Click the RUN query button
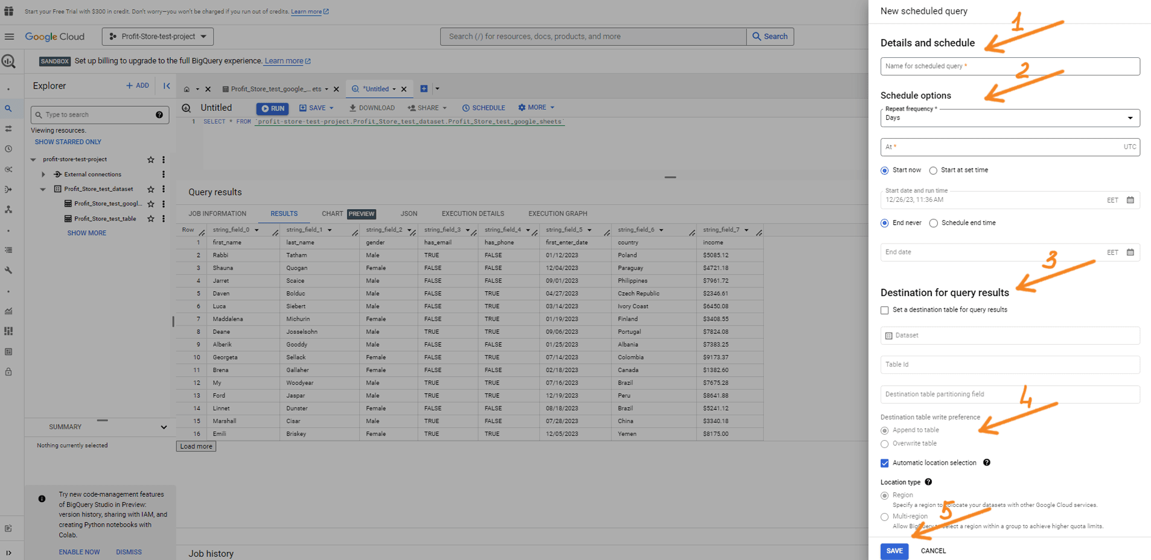Screen dimensions: 1151x560 272,109
